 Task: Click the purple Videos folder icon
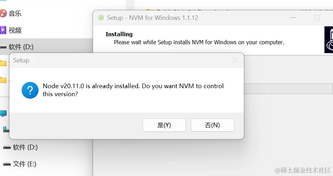pyautogui.click(x=3, y=30)
